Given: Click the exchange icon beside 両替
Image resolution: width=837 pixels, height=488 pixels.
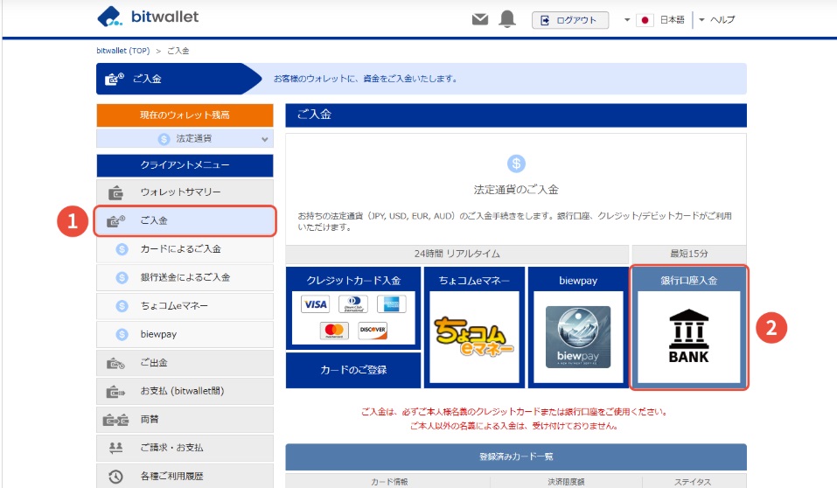Looking at the screenshot, I should [115, 420].
